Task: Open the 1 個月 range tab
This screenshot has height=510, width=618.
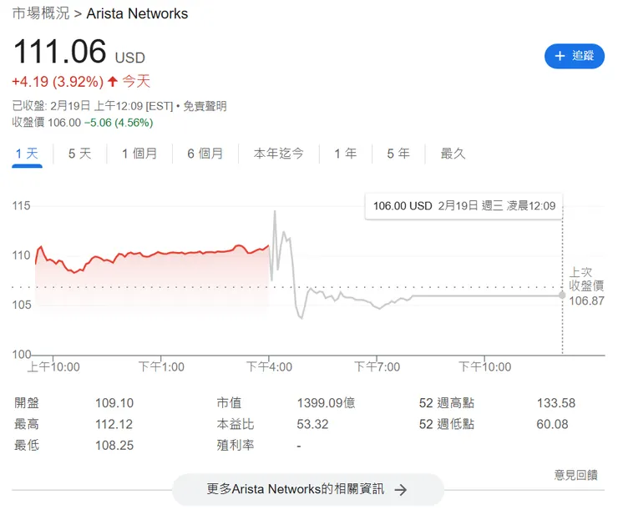Action: coord(139,154)
